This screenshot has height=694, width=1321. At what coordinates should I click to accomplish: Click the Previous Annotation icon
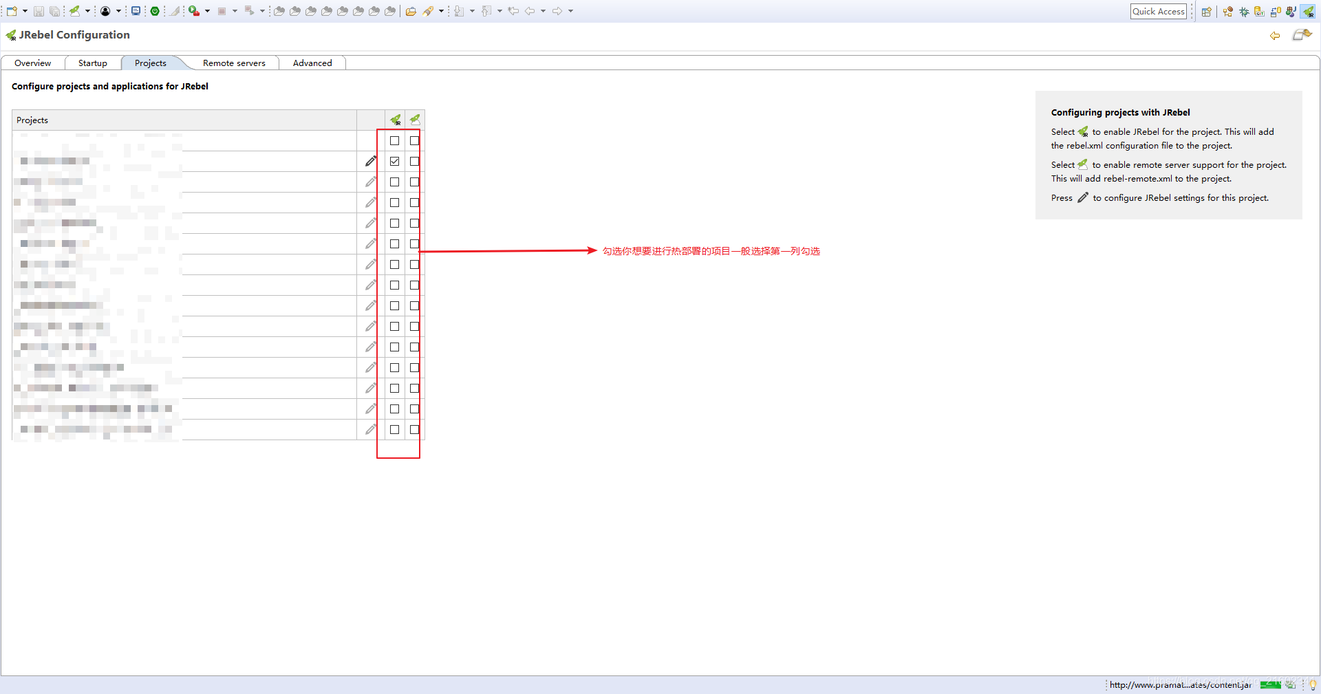click(486, 11)
